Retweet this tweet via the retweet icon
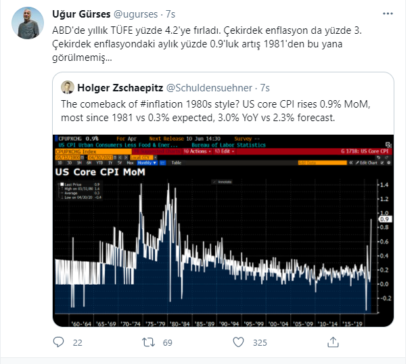Image resolution: width=416 pixels, height=364 pixels. (145, 343)
